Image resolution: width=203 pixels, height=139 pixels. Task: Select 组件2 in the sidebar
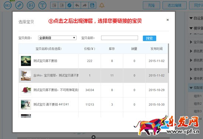pos(198,104)
